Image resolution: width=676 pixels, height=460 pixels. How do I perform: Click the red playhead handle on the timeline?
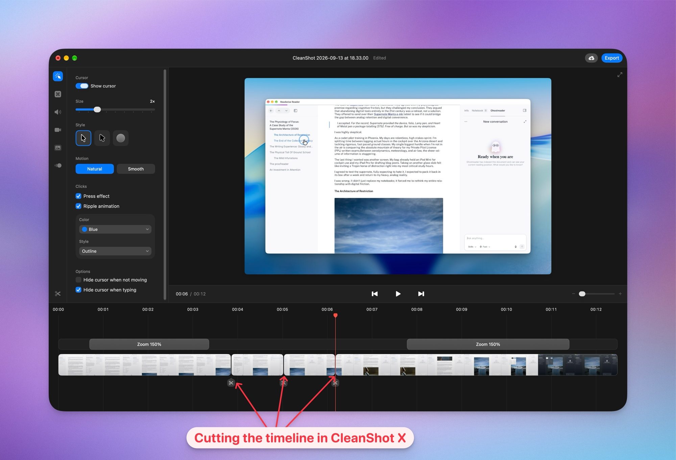335,315
